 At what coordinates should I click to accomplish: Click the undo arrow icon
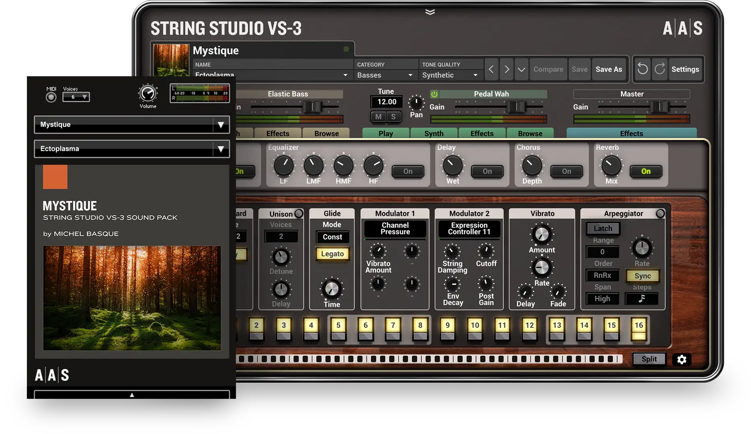[643, 69]
